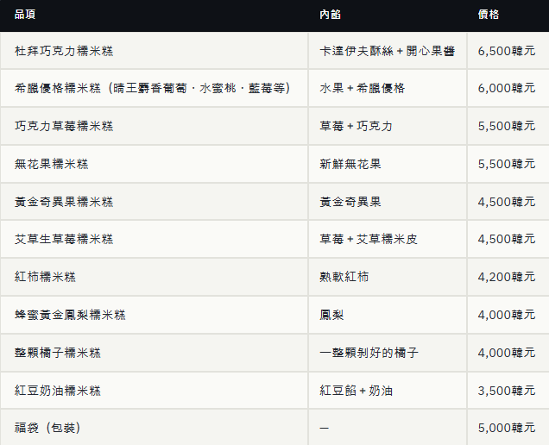This screenshot has width=549, height=445.
Task: Click the 黃金奇異果 filling cell
Action: coord(388,202)
